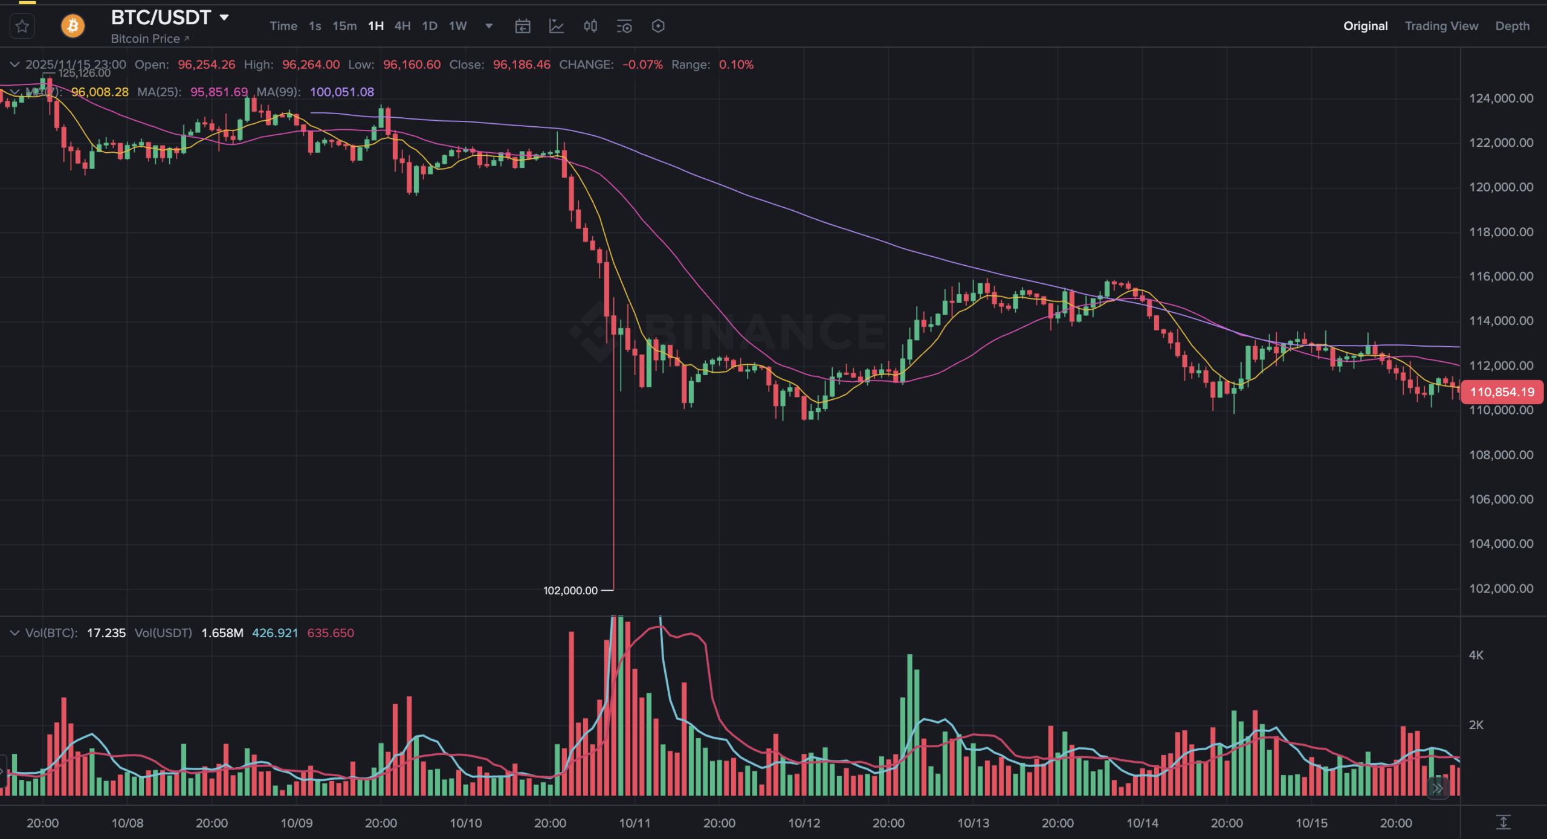Select the Original chart view
Viewport: 1547px width, 839px height.
pos(1365,26)
